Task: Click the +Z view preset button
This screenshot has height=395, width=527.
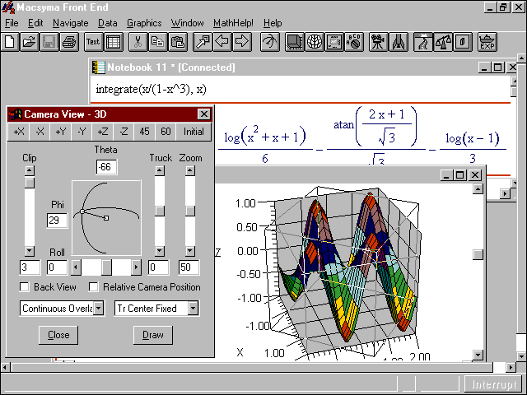Action: tap(102, 132)
